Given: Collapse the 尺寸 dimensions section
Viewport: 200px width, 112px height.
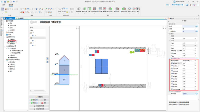Looking at the screenshot, I should pos(170,41).
